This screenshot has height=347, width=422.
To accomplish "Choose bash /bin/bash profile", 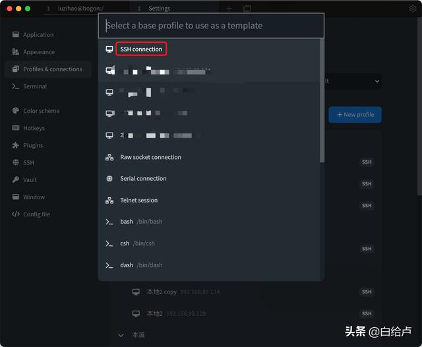I will [209, 222].
